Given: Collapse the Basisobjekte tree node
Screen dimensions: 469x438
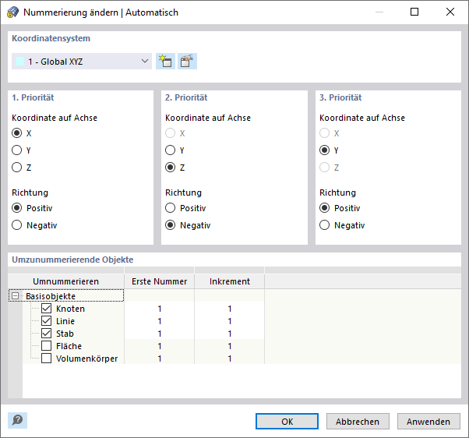Looking at the screenshot, I should 15,296.
